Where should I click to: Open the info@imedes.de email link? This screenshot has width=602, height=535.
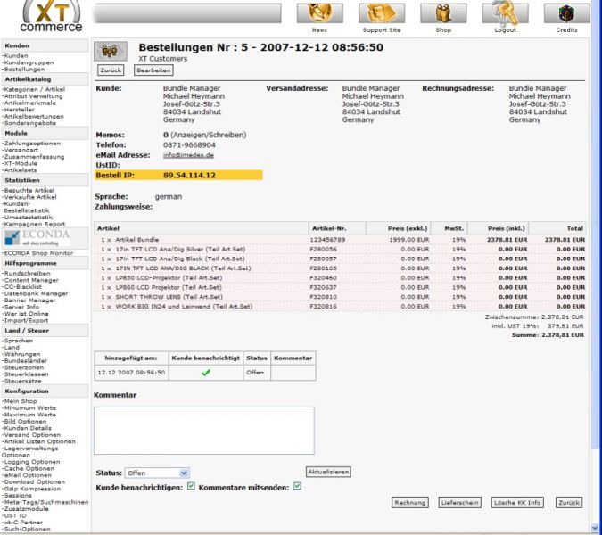click(x=188, y=155)
